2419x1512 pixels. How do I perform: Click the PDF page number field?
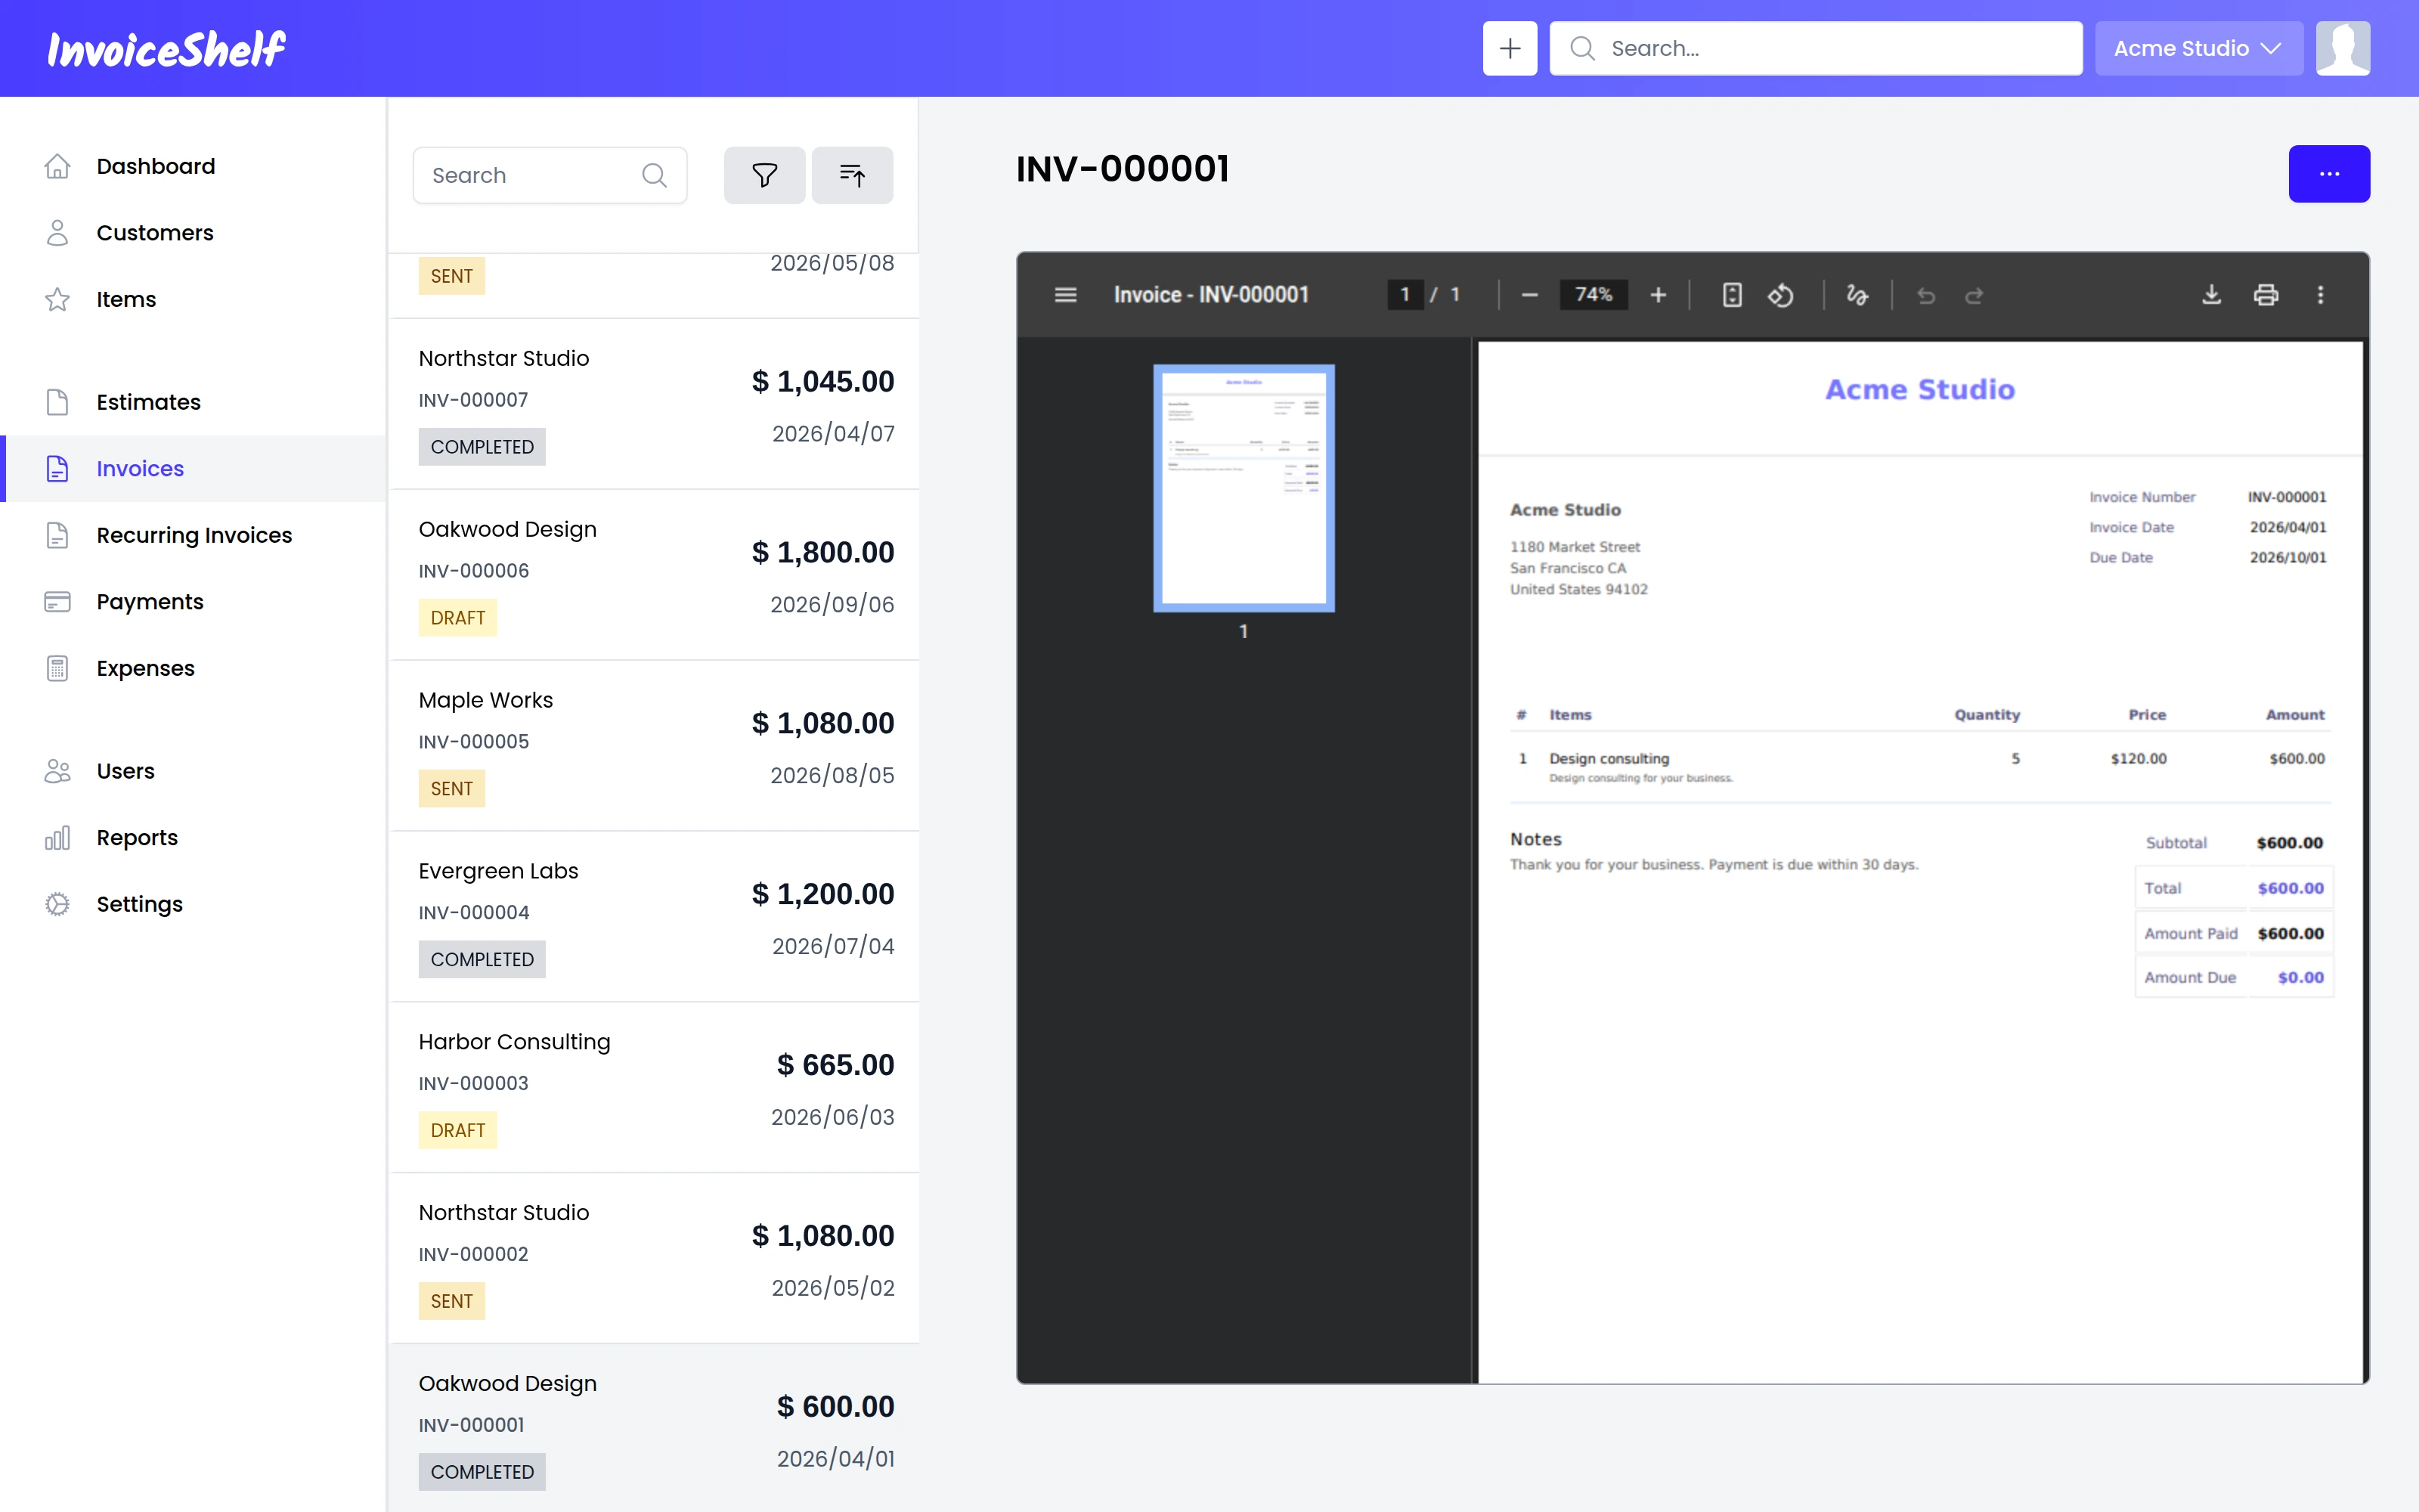1405,295
